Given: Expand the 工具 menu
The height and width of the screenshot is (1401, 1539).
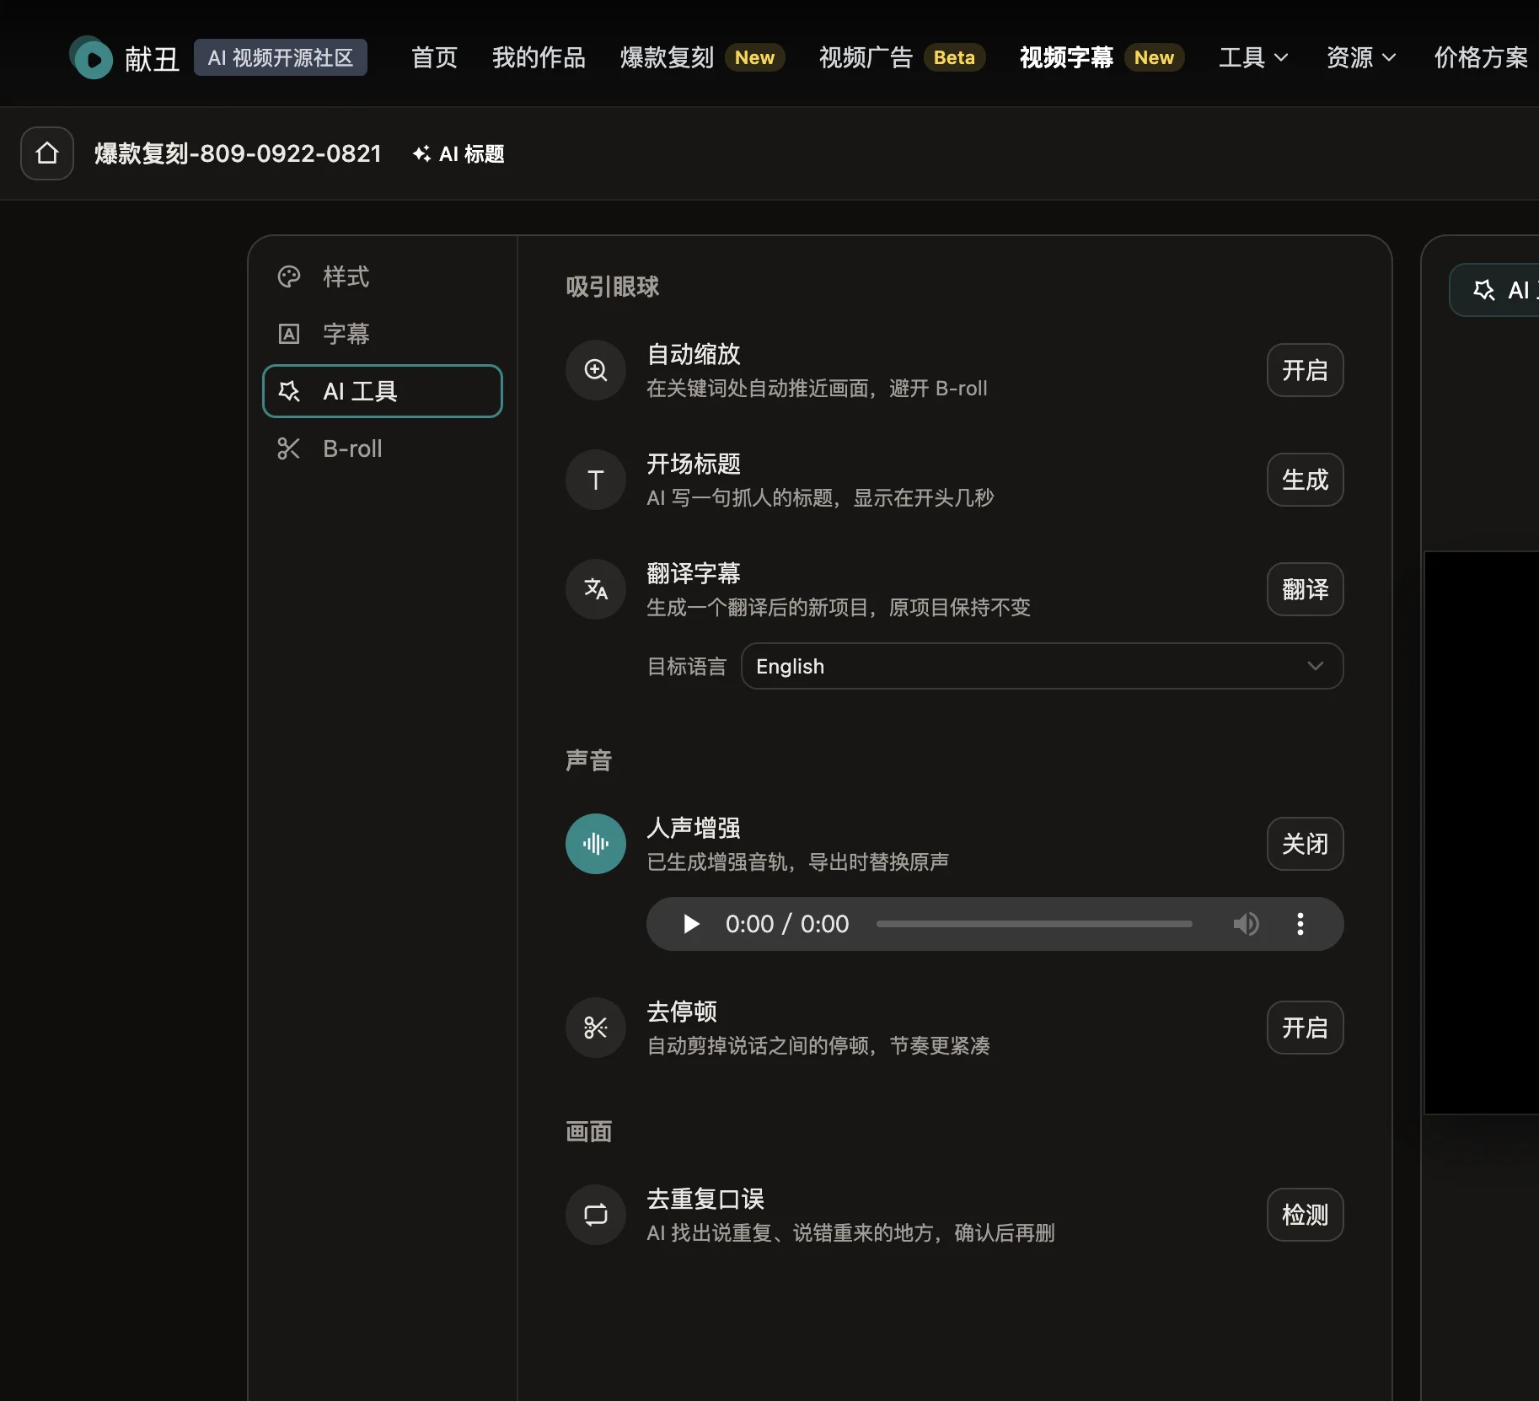Looking at the screenshot, I should point(1253,57).
